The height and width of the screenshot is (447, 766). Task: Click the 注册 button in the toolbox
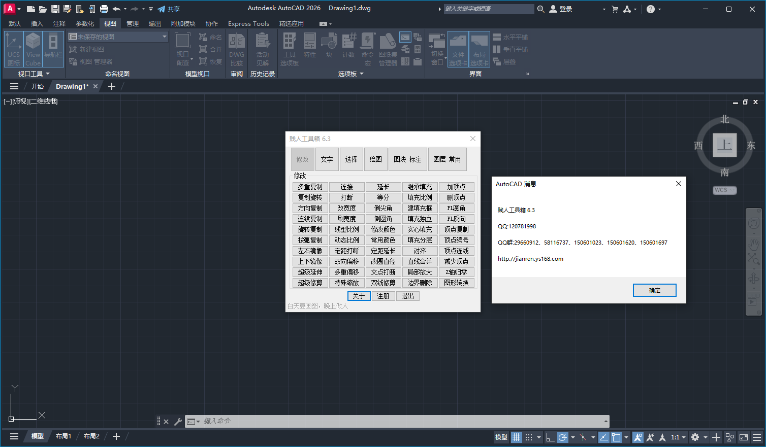pyautogui.click(x=383, y=296)
